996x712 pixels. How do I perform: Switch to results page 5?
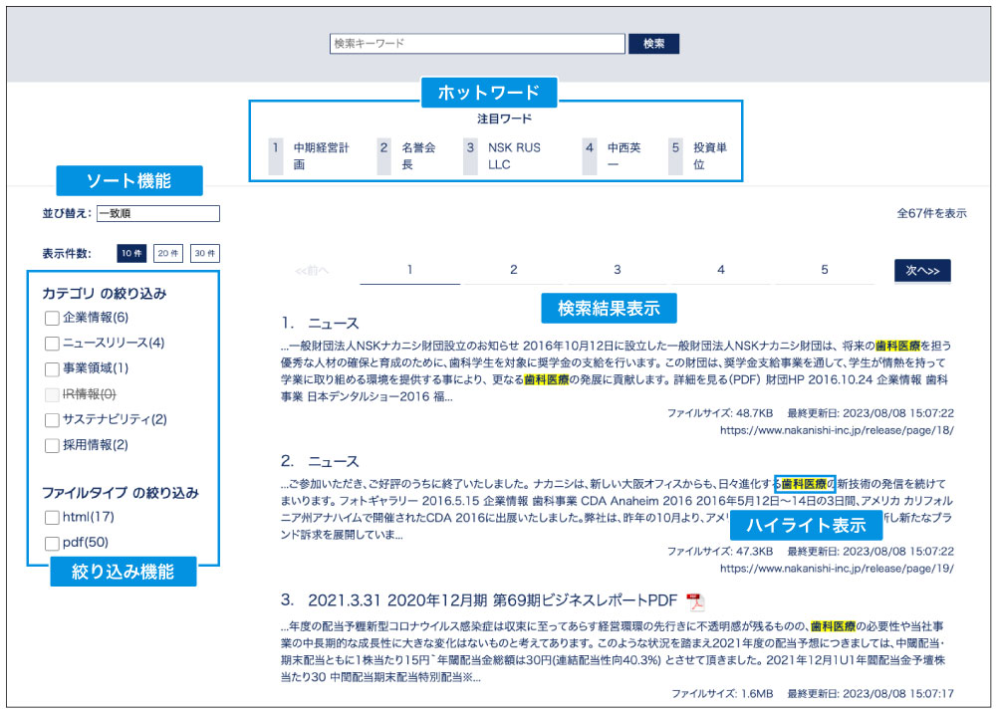click(825, 270)
